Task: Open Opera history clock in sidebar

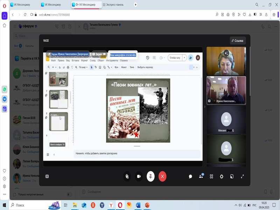Action: point(5,178)
